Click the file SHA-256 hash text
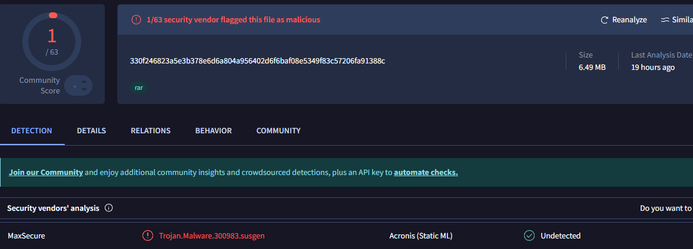The image size is (693, 249). (257, 61)
